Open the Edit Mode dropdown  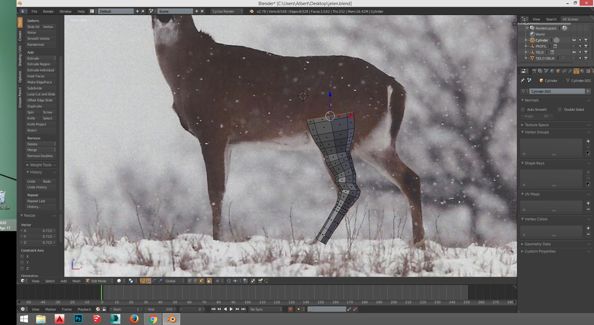tap(99, 281)
